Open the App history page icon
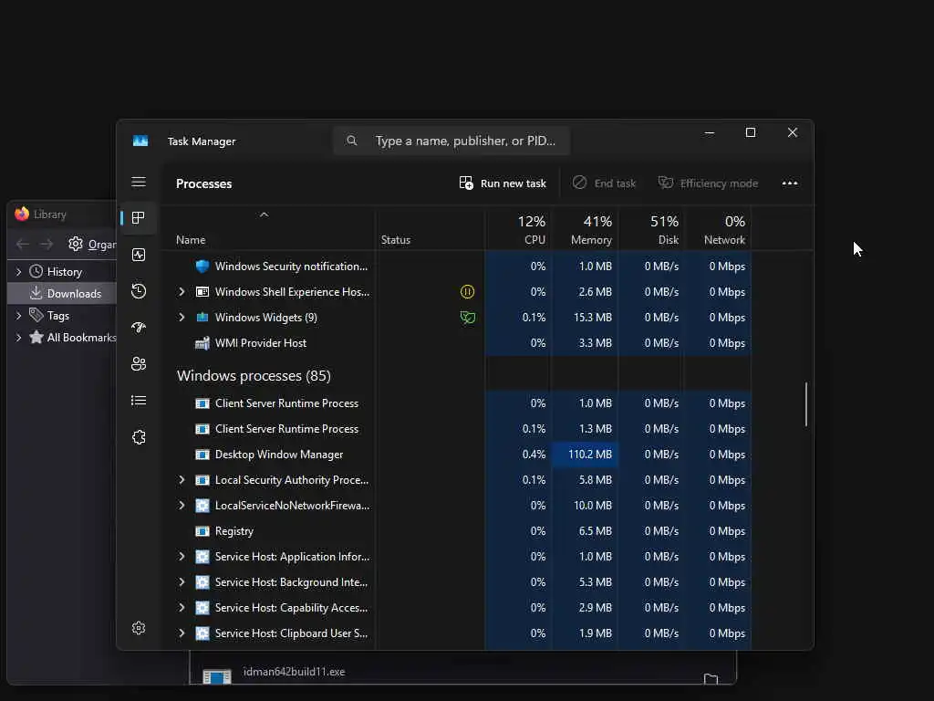This screenshot has height=701, width=934. pyautogui.click(x=139, y=291)
